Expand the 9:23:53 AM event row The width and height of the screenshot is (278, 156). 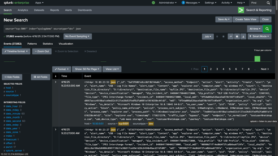(56, 82)
